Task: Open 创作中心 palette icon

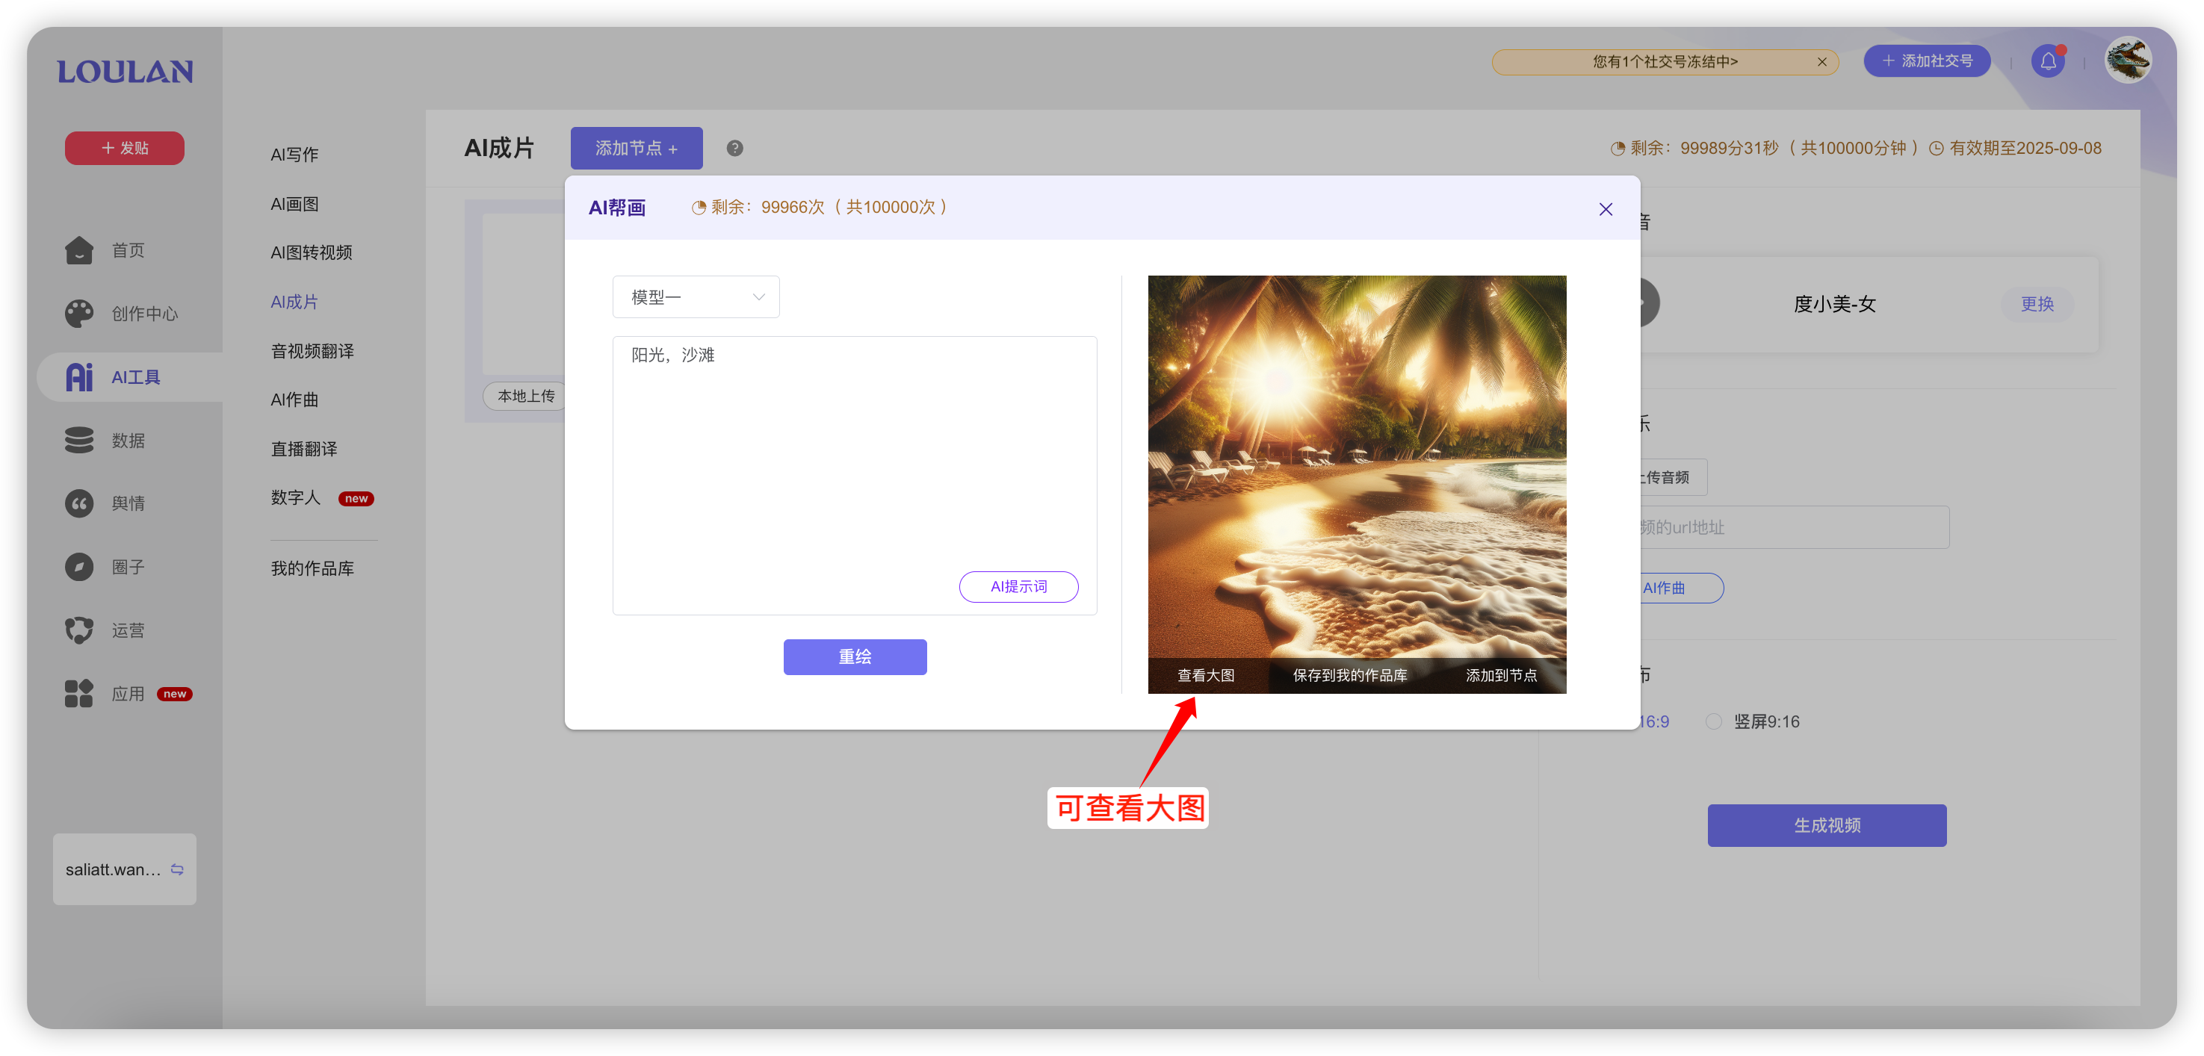Action: coord(80,314)
